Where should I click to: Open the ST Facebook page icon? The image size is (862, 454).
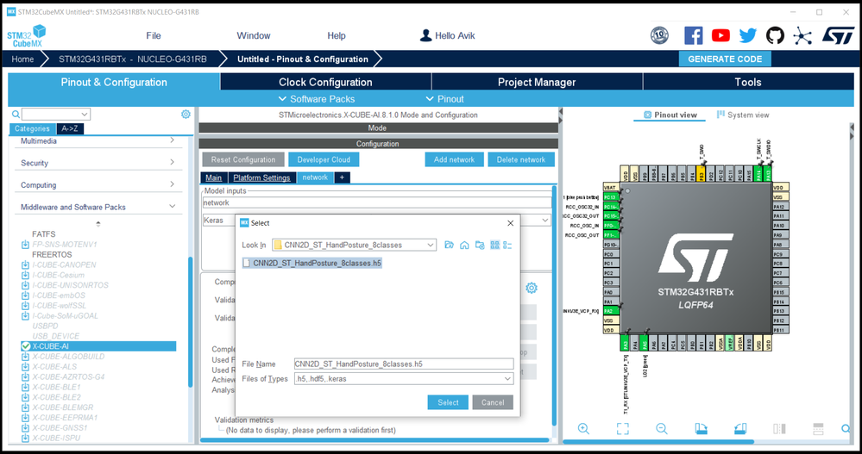tap(693, 35)
